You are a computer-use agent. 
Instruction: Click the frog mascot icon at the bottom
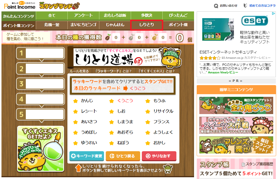168,169
